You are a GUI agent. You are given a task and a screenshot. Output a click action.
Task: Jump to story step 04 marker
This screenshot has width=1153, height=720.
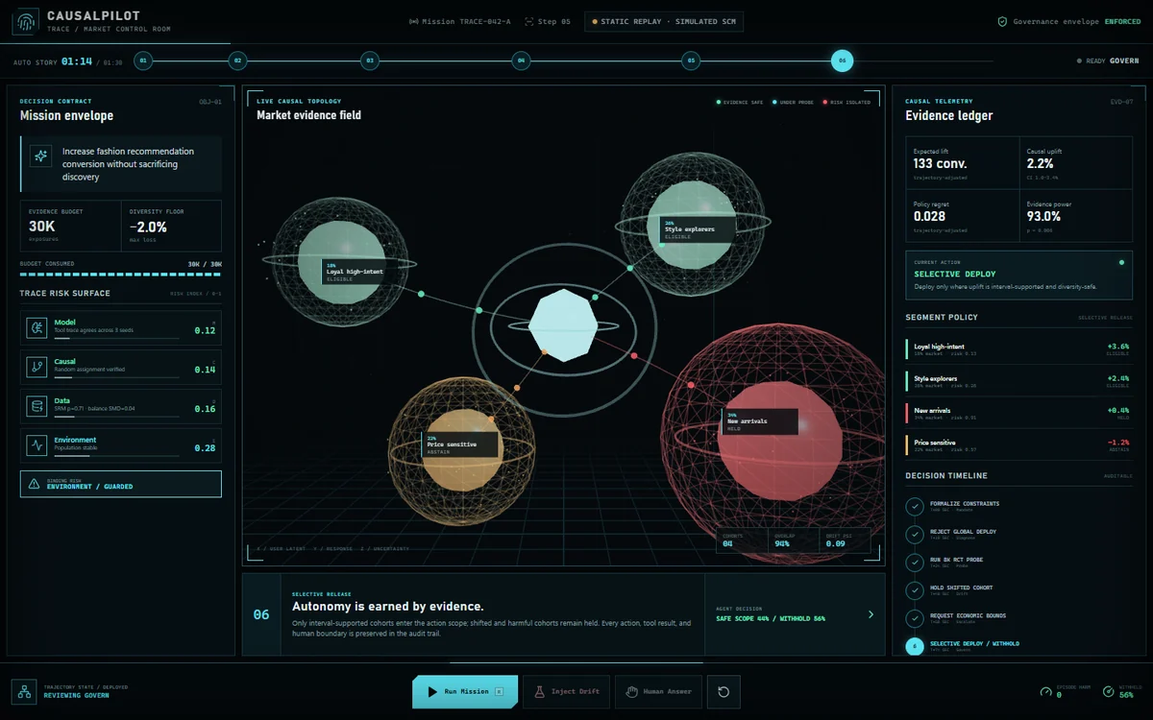(521, 60)
